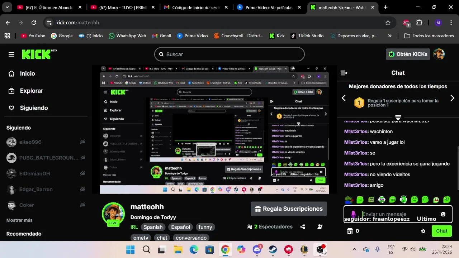
Task: Click the gold rank 1 badge
Action: 359,103
